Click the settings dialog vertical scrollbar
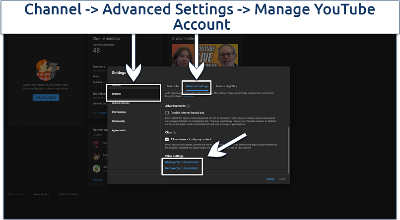The width and height of the screenshot is (400, 220). point(288,150)
